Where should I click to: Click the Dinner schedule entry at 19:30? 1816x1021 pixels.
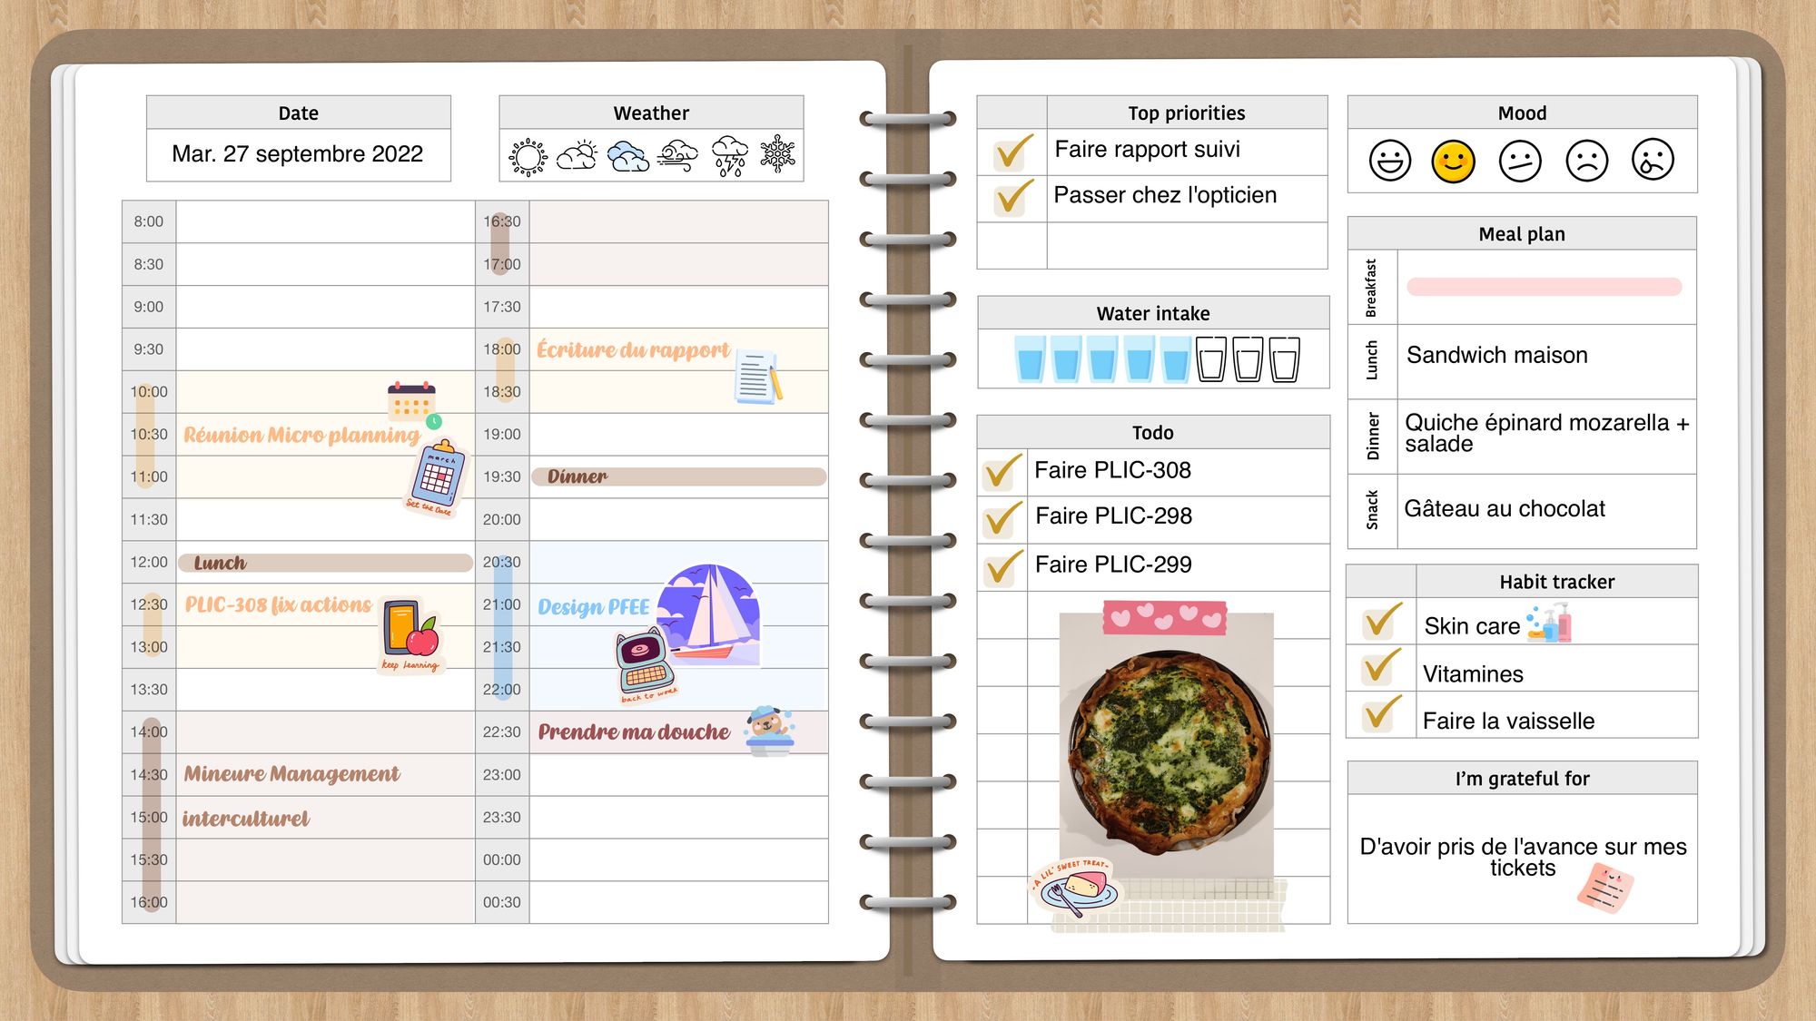(674, 476)
